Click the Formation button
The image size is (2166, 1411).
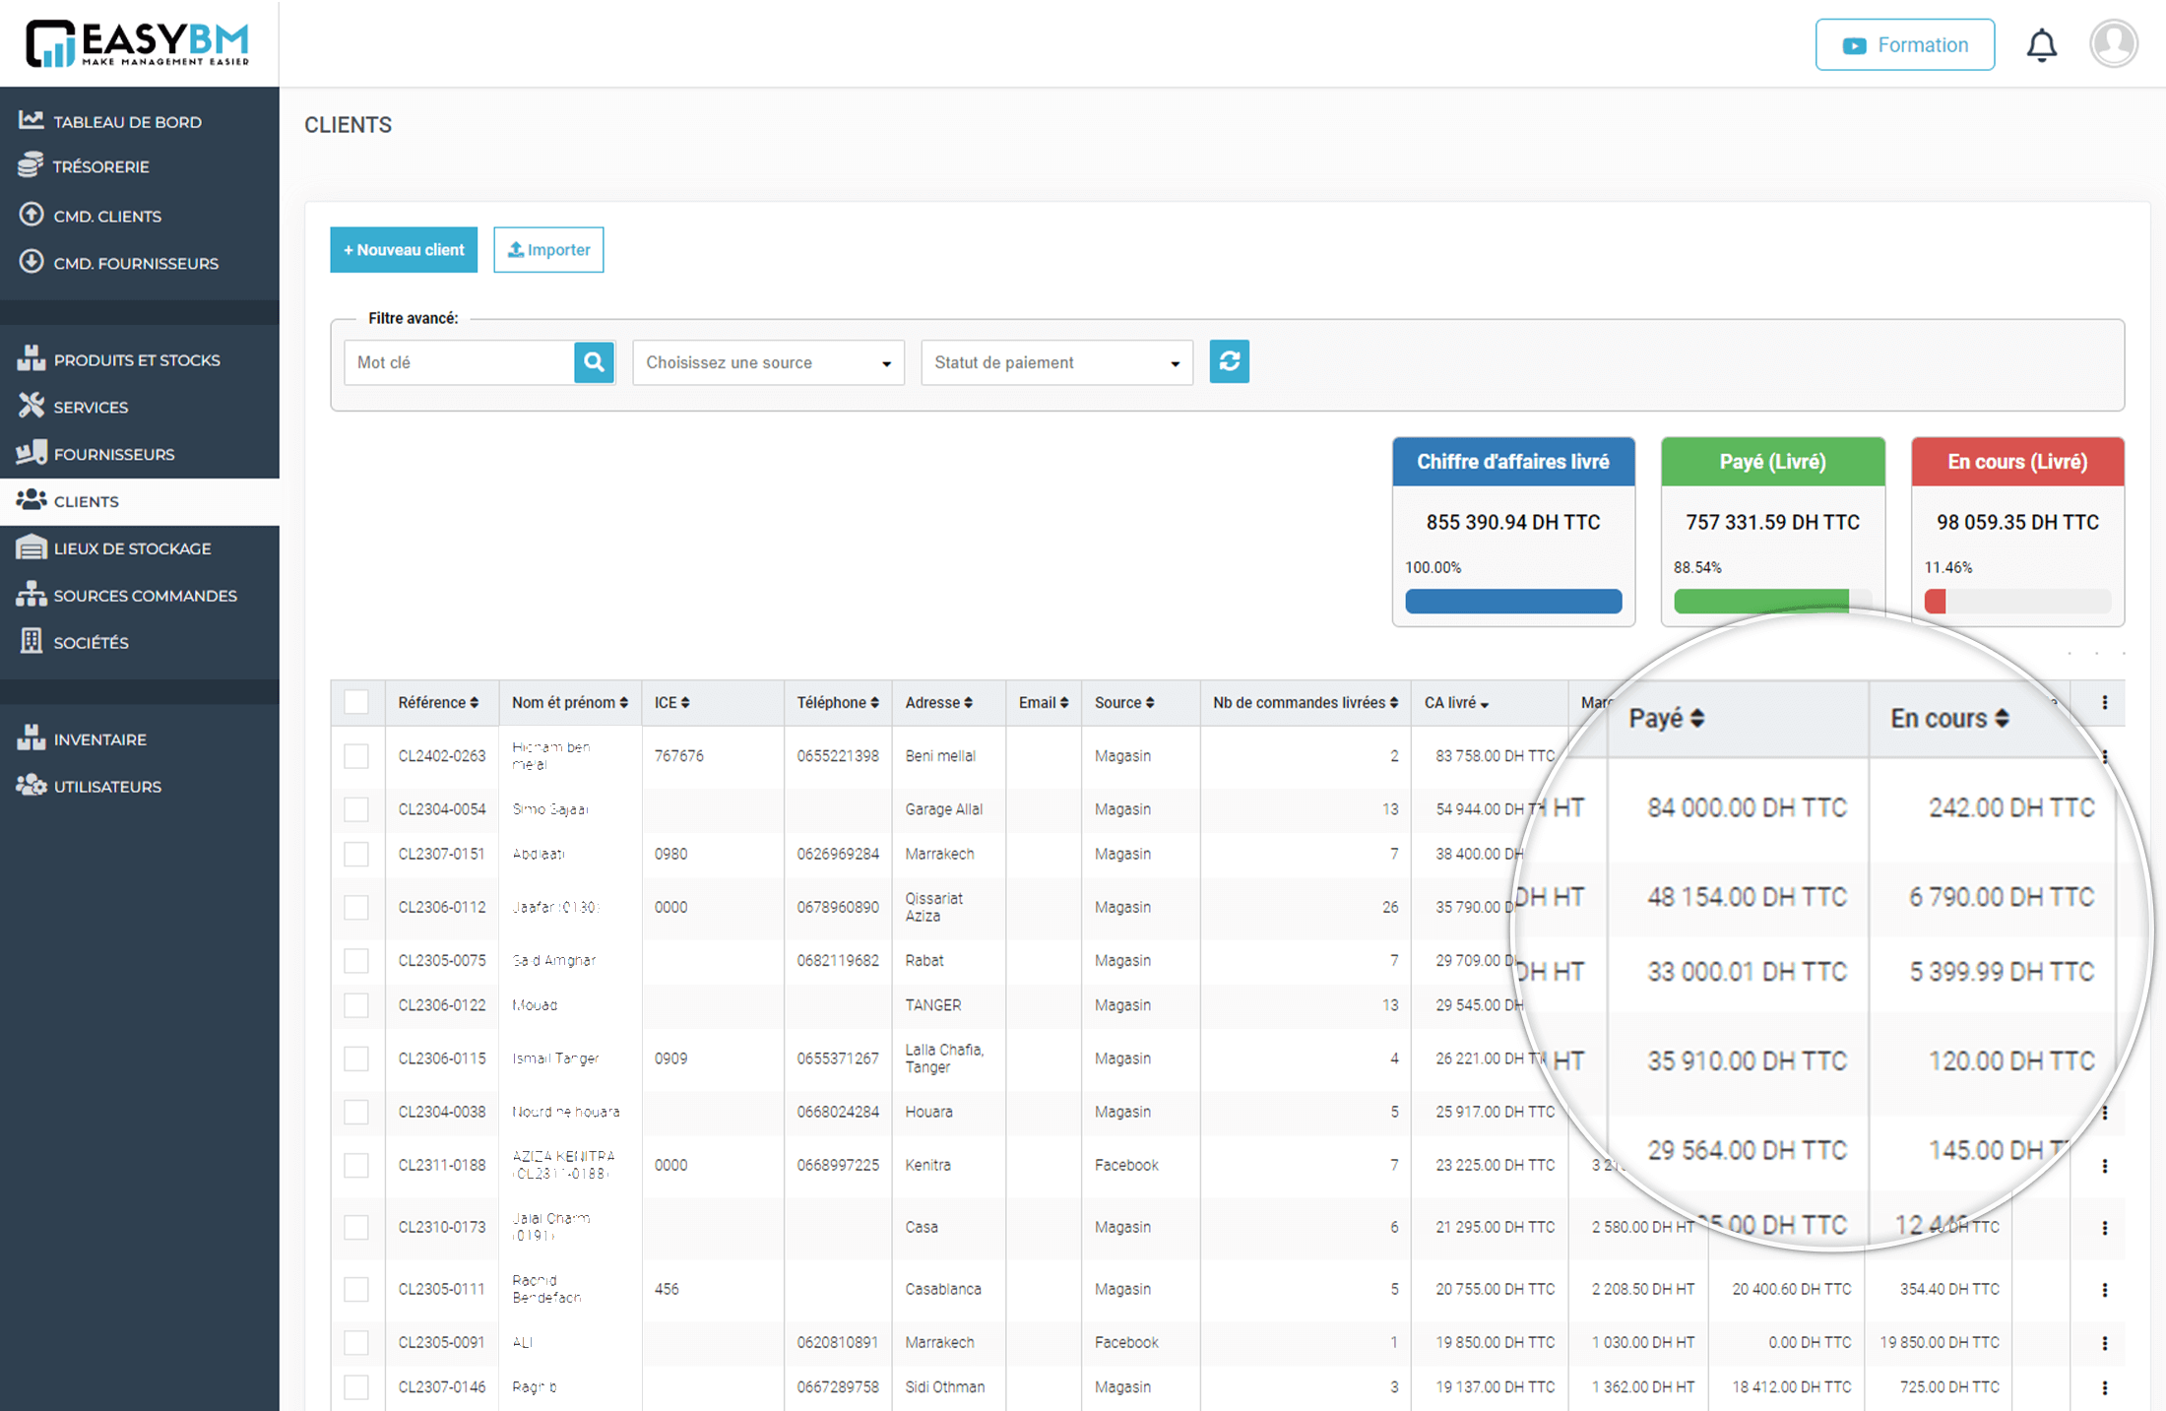pyautogui.click(x=1905, y=45)
